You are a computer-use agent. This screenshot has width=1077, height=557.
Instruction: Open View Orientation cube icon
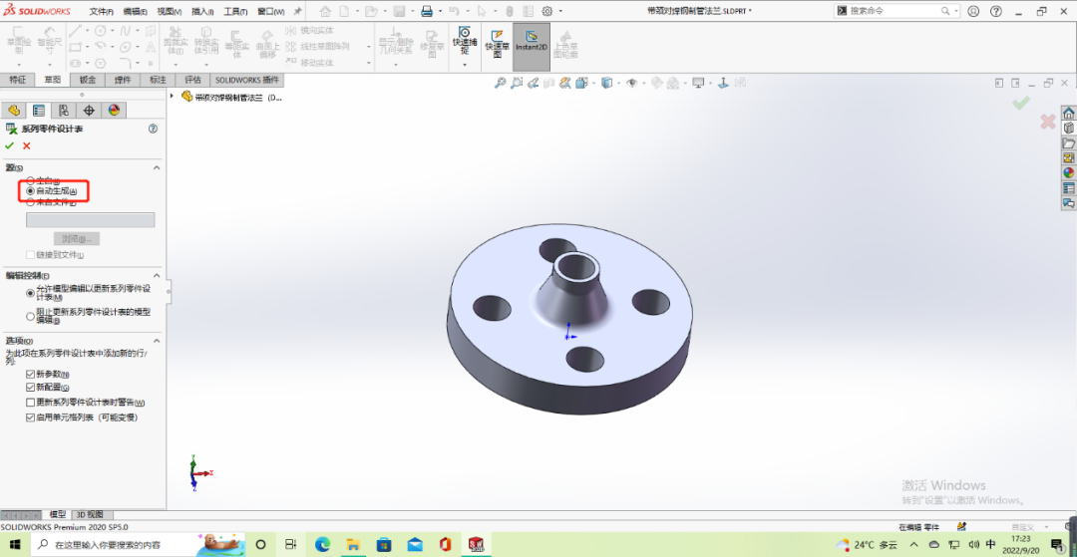pos(581,83)
